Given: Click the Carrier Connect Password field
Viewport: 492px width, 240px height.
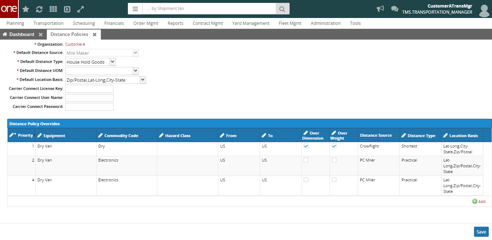Looking at the screenshot, I should [x=89, y=107].
